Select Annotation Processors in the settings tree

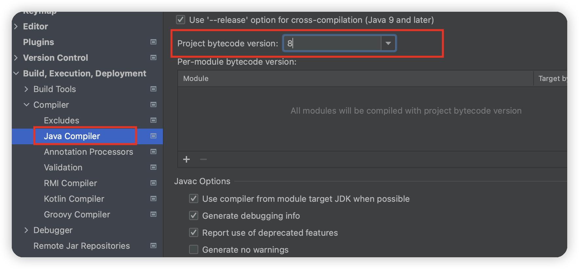coord(88,152)
